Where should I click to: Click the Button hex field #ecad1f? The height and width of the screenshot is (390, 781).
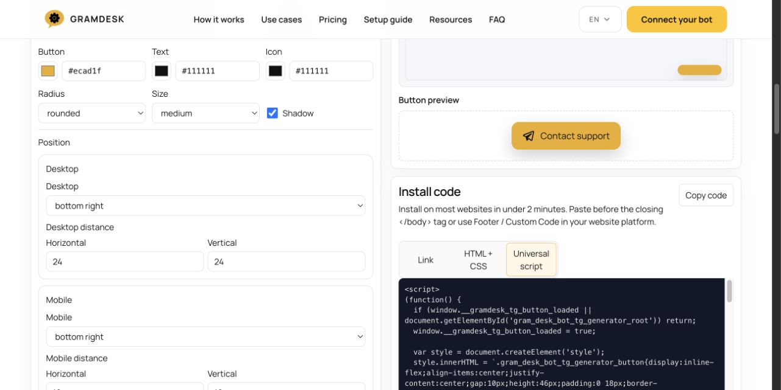104,71
